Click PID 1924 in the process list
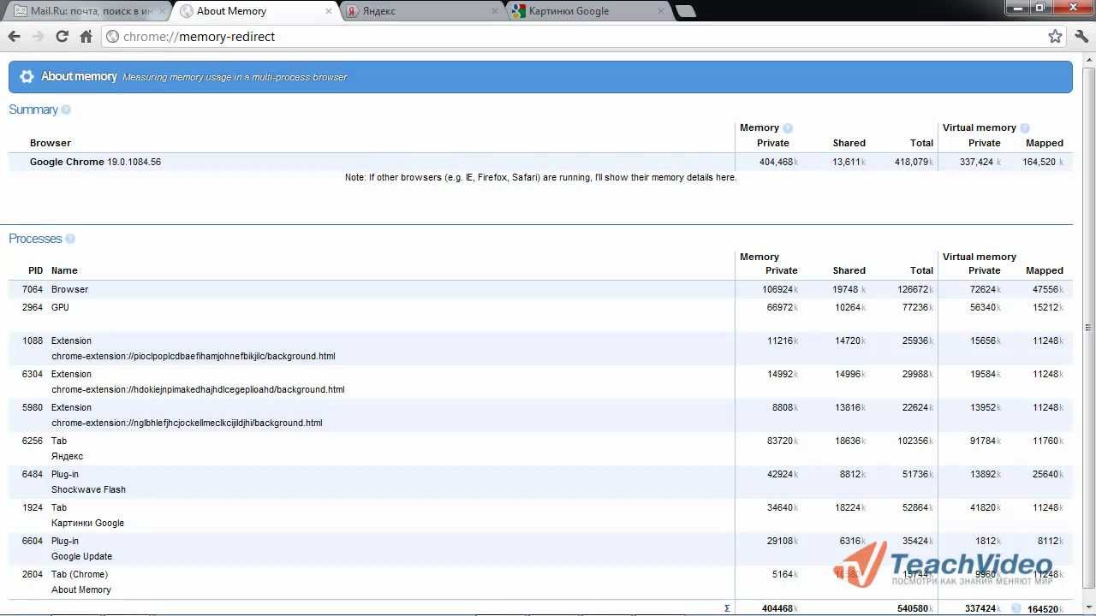Screen dimensions: 1096x616 [33, 507]
